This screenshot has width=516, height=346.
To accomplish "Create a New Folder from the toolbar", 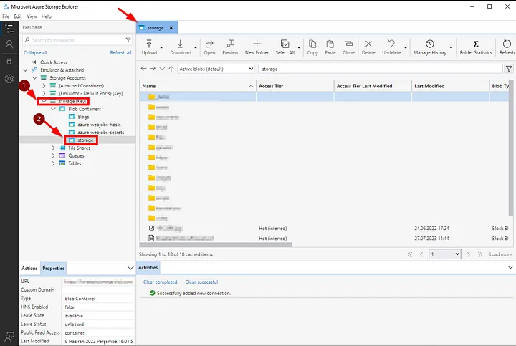I will coord(257,45).
